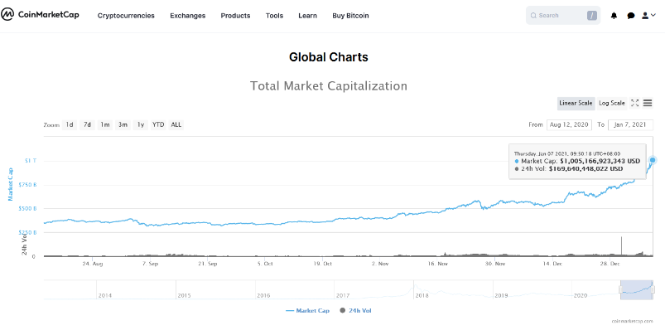Click the search magnifier field
Screen dimensions: 665x335
[x=563, y=15]
